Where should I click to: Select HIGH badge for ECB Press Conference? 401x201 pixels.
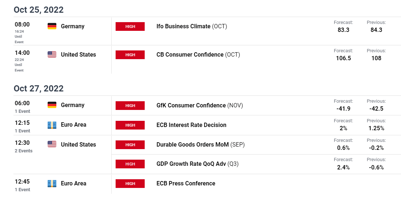tap(130, 184)
